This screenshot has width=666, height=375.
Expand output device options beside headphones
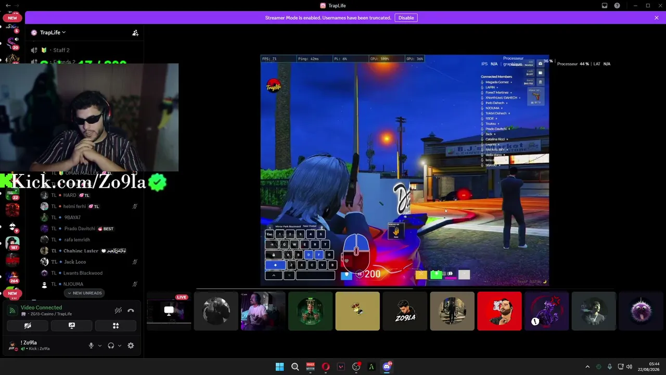[120, 345]
